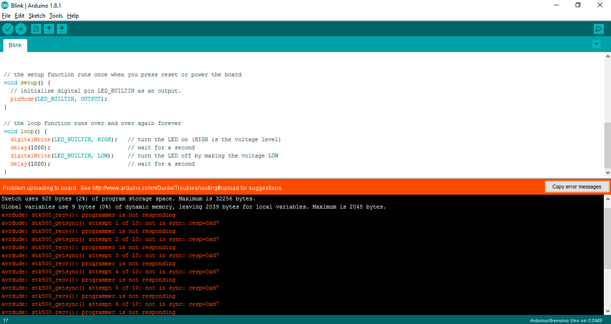Open the Help menu
Image resolution: width=611 pixels, height=324 pixels.
[73, 16]
